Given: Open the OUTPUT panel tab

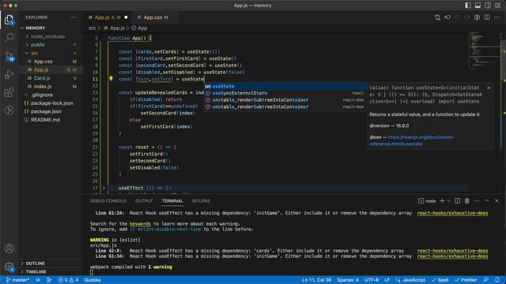Looking at the screenshot, I should tap(144, 201).
